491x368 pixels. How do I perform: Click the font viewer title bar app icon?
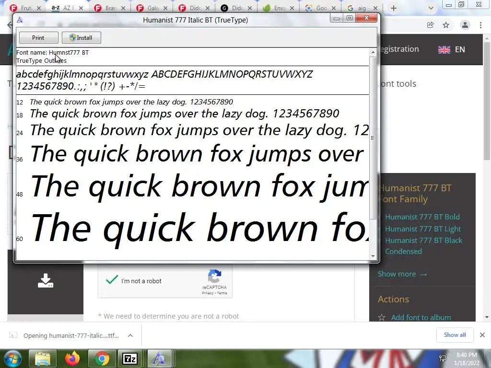[20, 20]
